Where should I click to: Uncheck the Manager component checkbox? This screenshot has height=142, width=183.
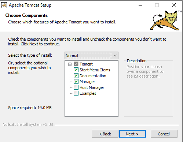pos(76,82)
